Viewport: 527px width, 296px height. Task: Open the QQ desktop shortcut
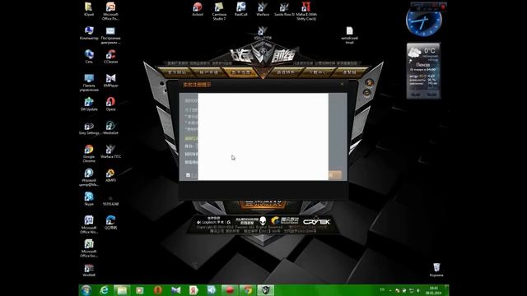point(110,223)
